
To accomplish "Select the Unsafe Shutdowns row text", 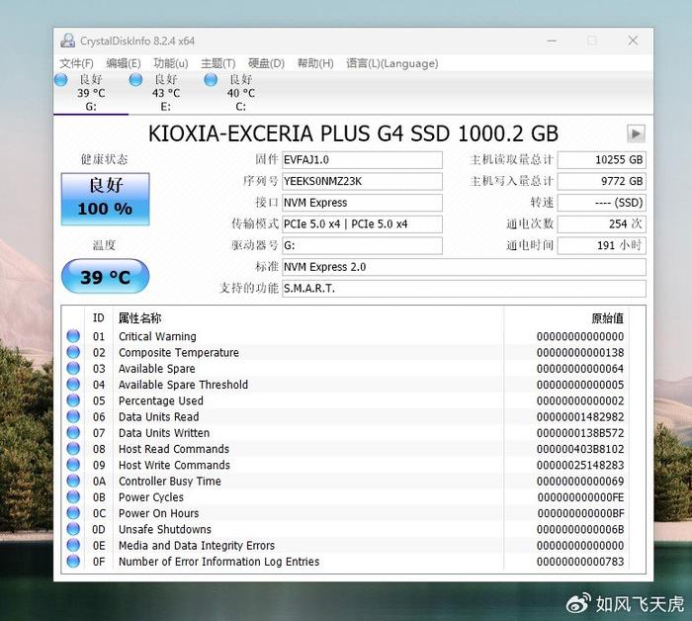I will tap(165, 529).
